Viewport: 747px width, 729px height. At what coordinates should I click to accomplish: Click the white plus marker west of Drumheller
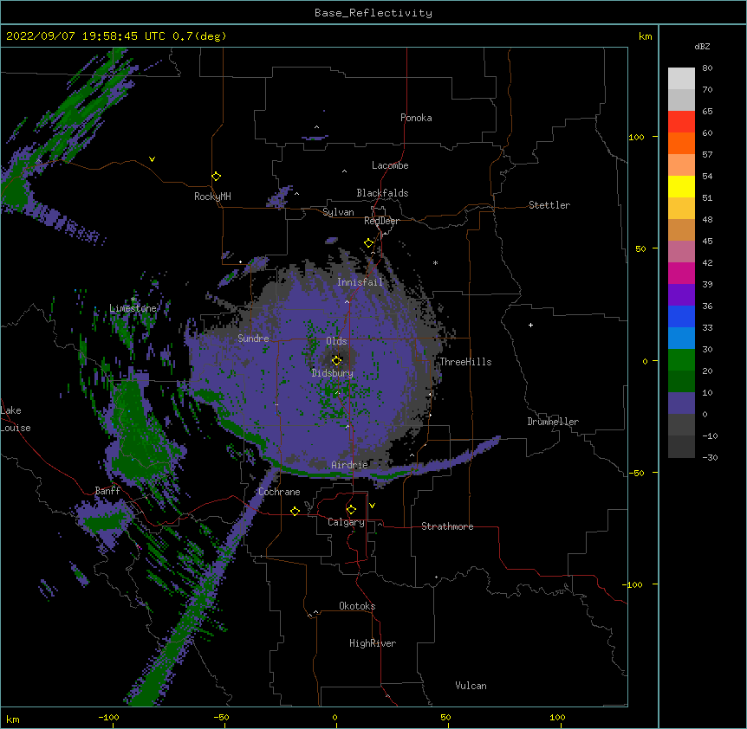[x=530, y=325]
